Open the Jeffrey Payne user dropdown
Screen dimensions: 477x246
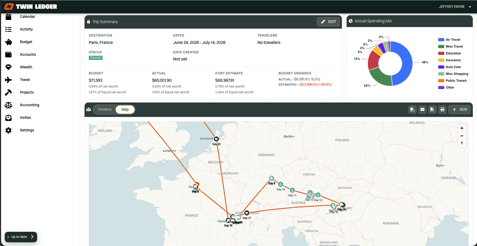coord(455,7)
